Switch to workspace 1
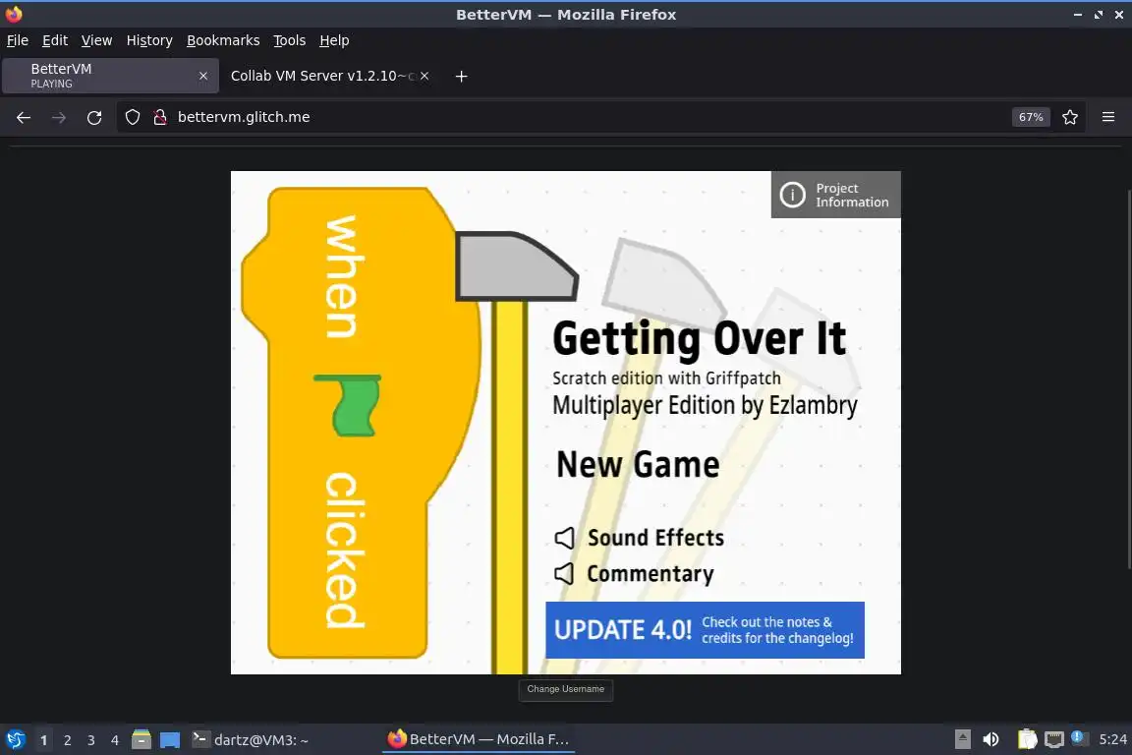This screenshot has width=1132, height=755. point(43,740)
